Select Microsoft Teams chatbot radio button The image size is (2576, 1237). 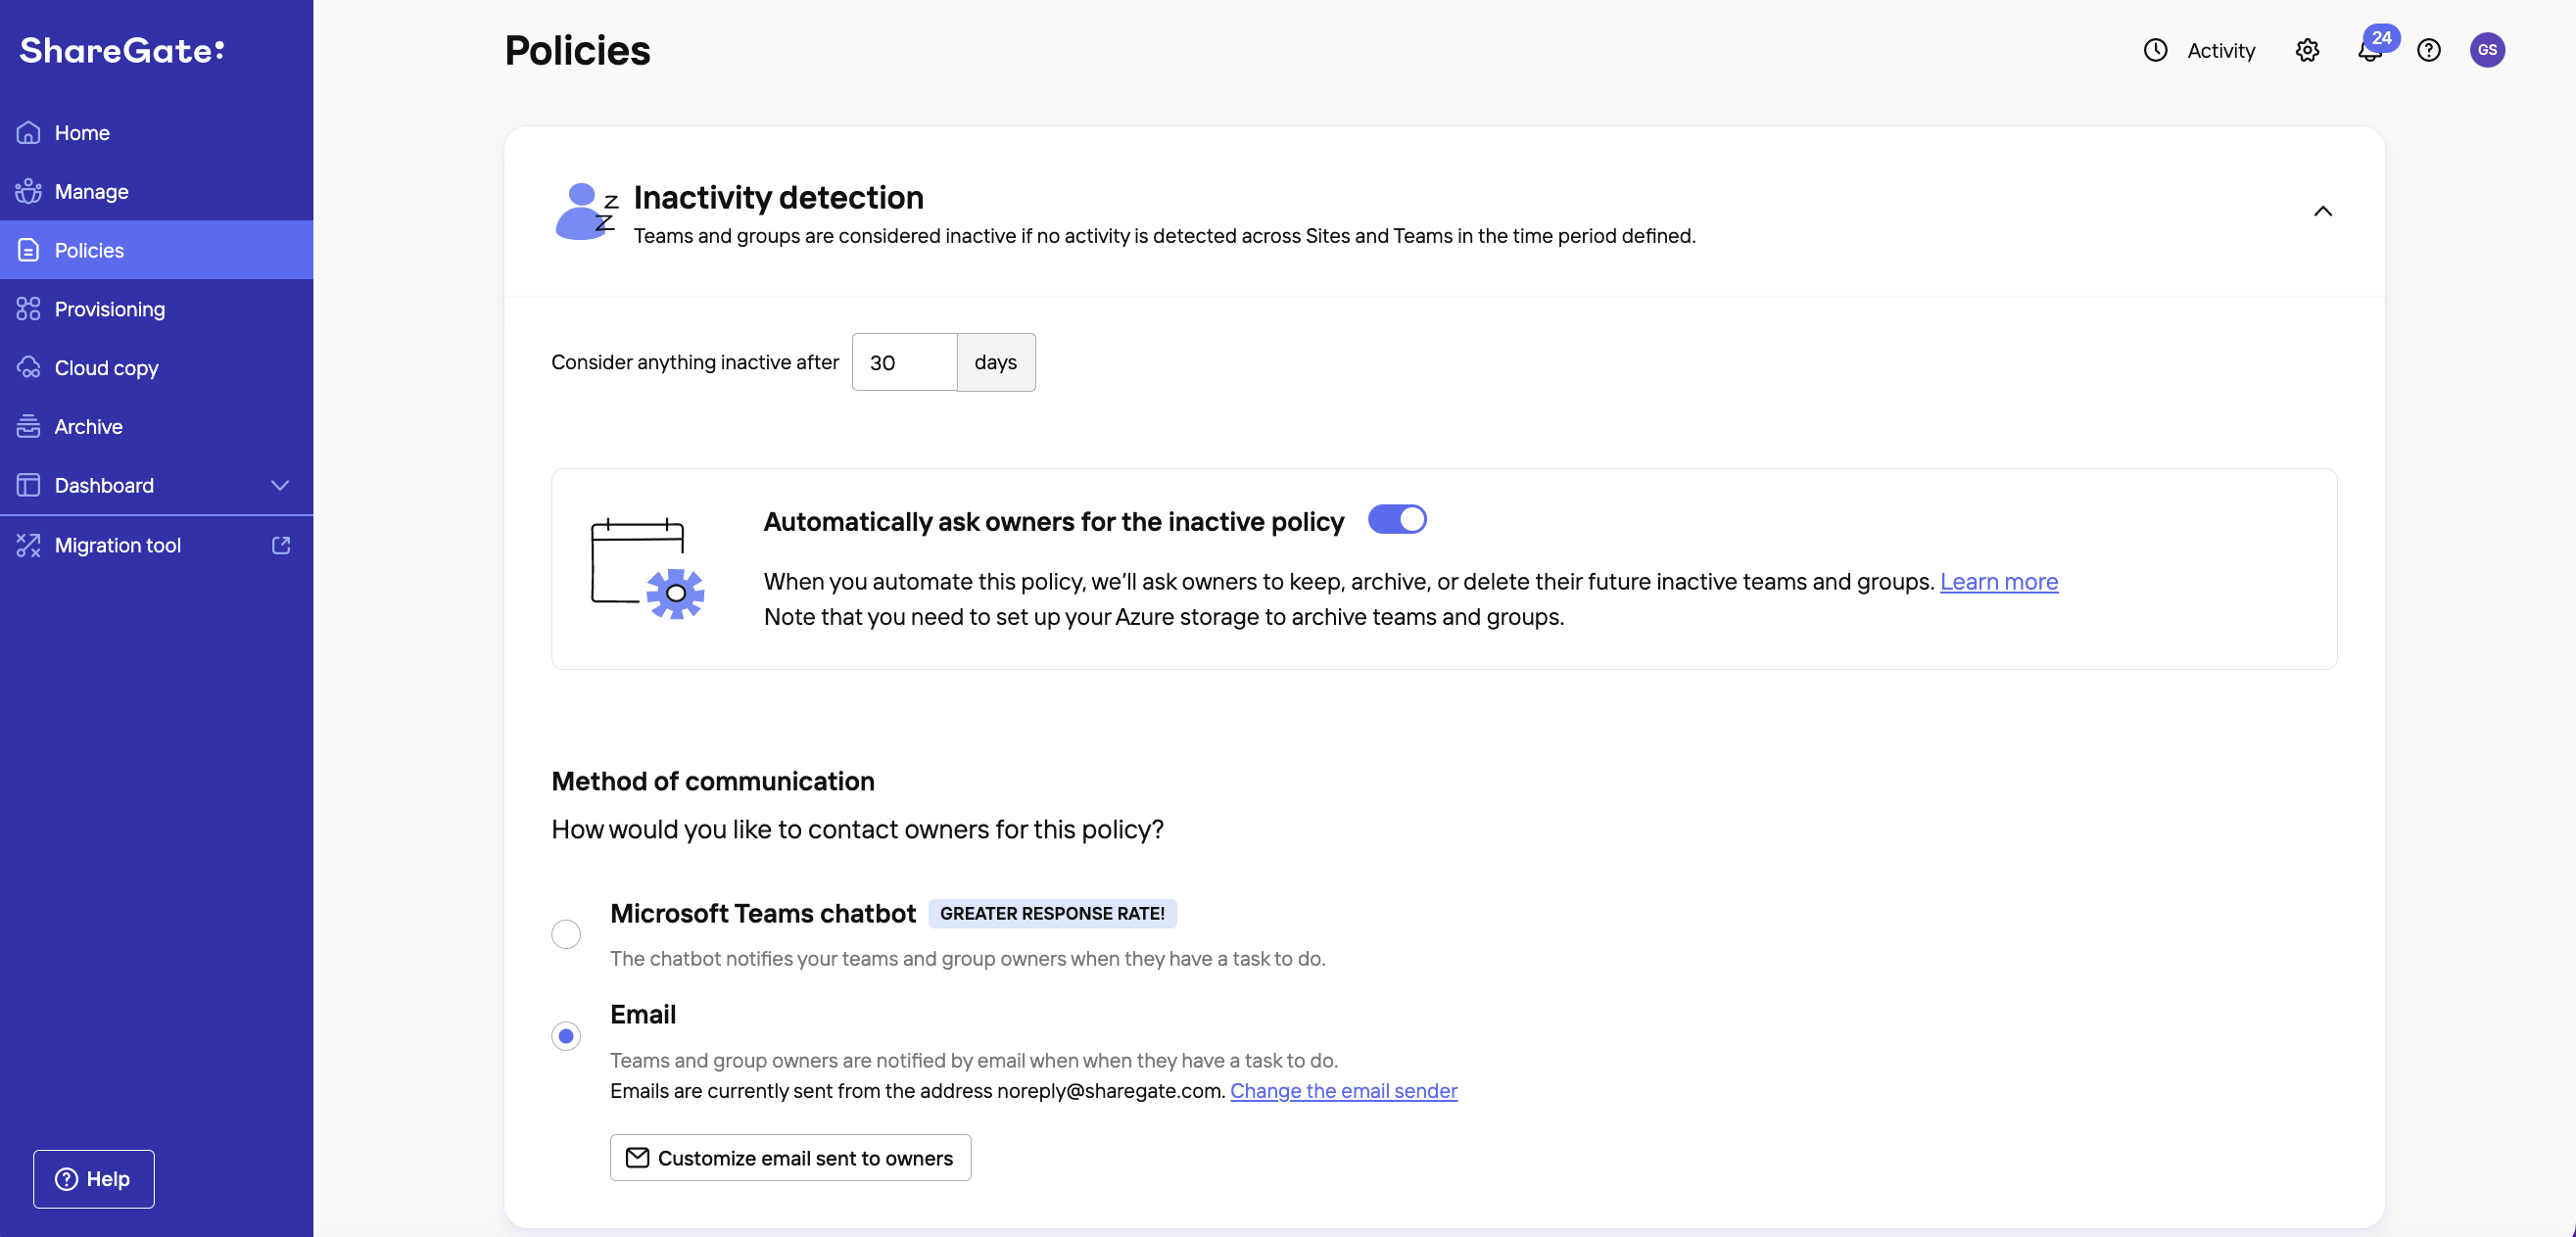click(x=566, y=934)
